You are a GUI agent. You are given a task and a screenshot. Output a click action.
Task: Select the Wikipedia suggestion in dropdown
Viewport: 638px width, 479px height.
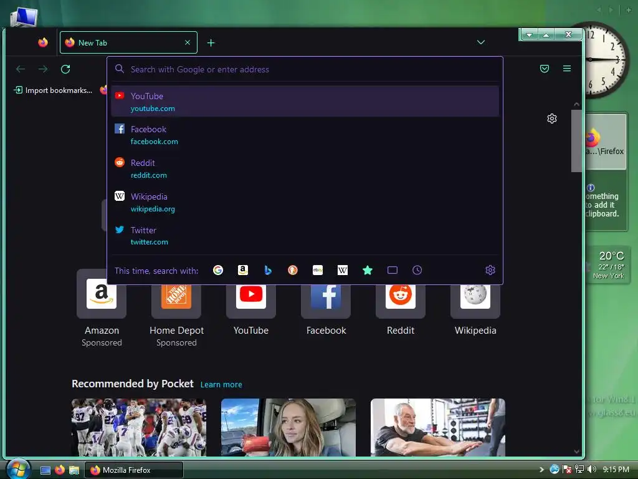[x=305, y=202]
